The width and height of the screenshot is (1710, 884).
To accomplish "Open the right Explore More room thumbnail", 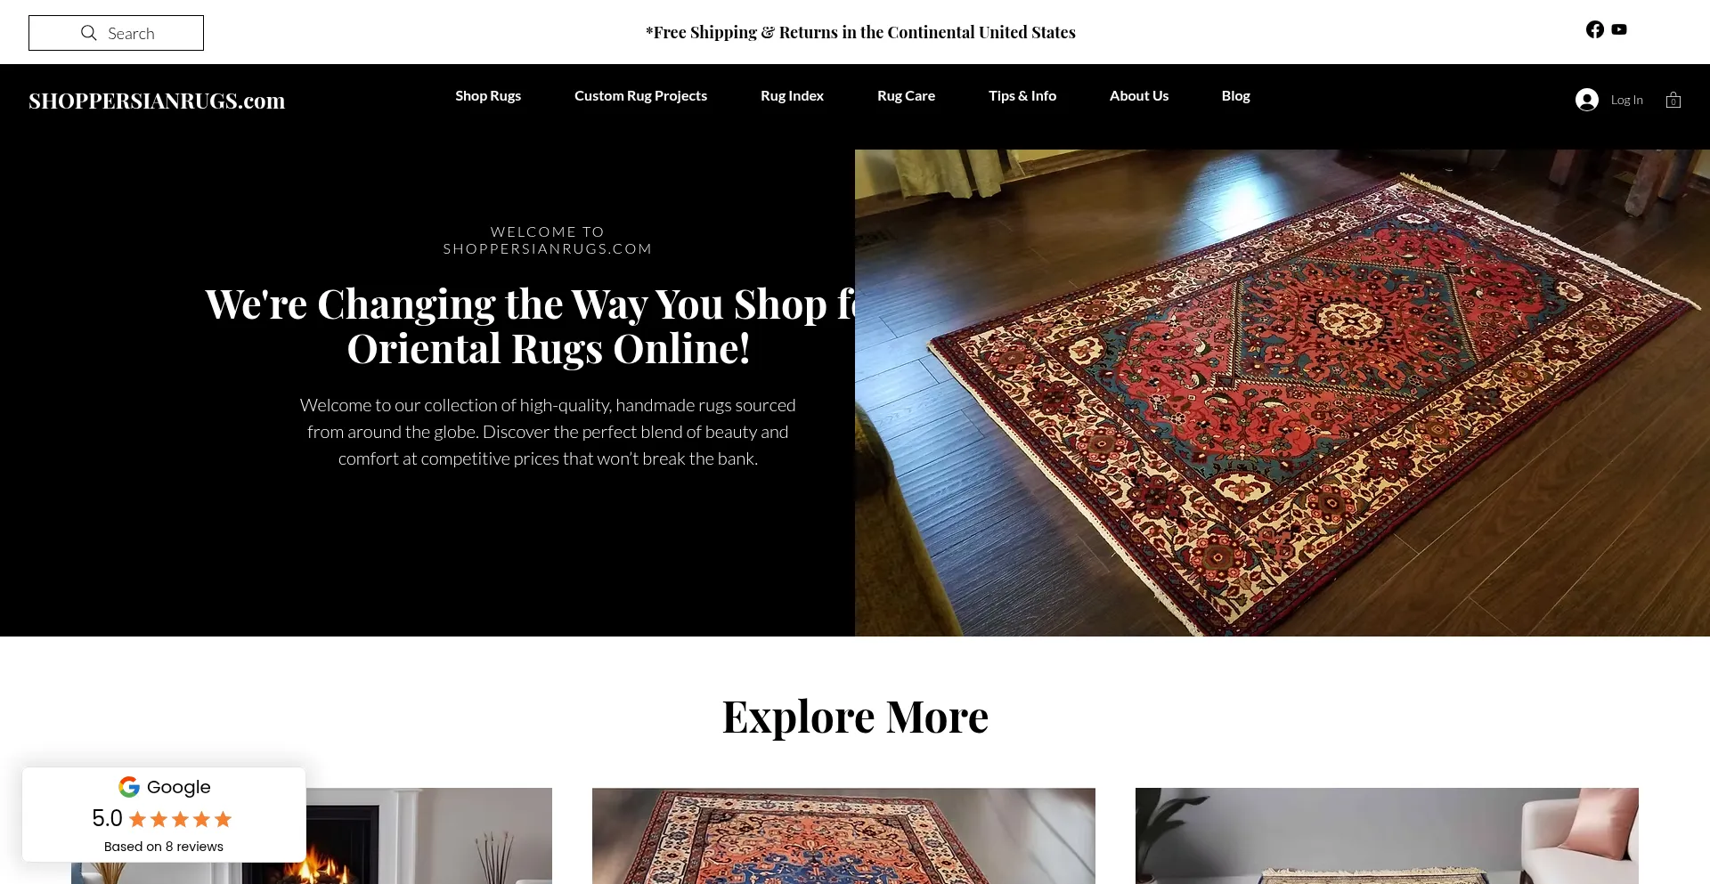I will coord(1387,836).
